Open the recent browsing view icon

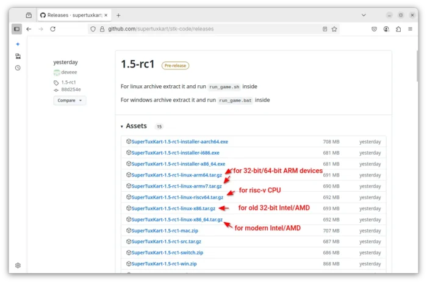pos(29,15)
